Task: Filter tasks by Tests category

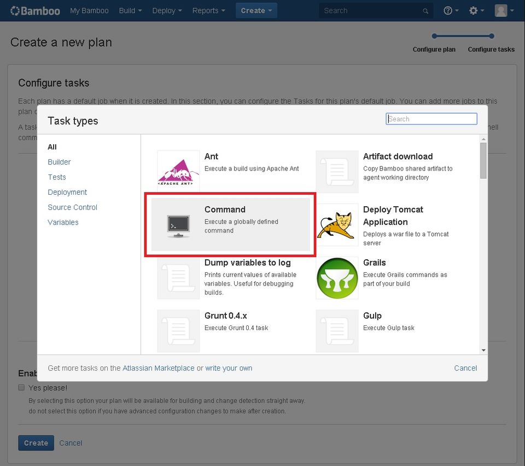Action: coord(57,177)
